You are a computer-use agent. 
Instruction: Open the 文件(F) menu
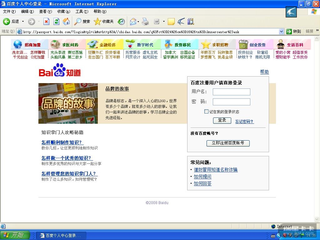pyautogui.click(x=9, y=12)
